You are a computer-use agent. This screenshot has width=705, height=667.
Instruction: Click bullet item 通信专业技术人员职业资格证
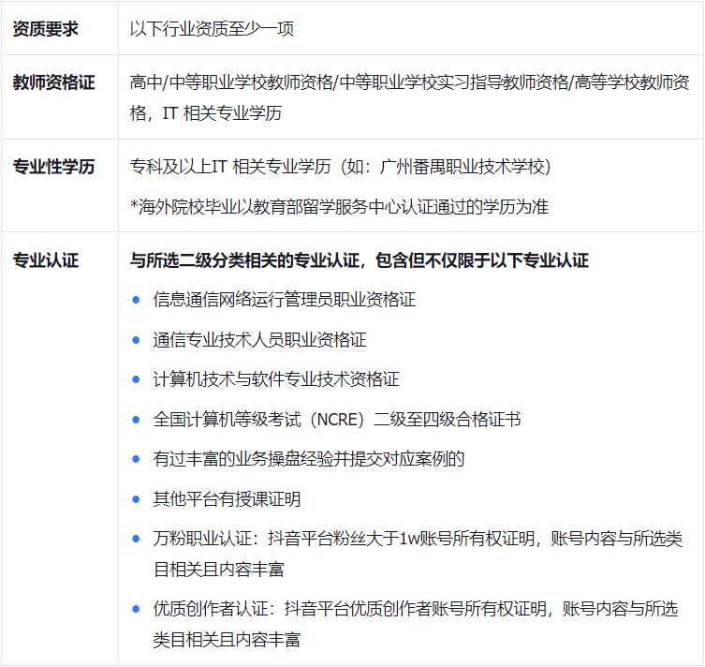(x=259, y=339)
